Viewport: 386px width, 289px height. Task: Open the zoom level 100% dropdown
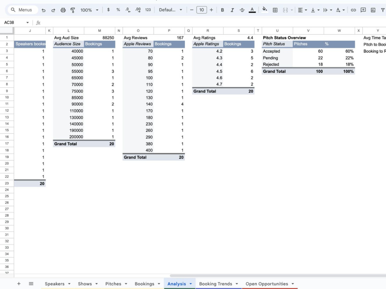pos(90,10)
